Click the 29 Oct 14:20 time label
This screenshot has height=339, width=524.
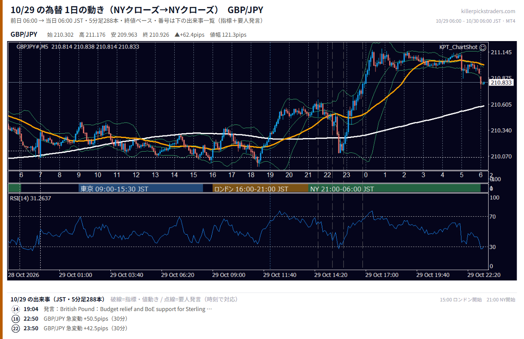pos(331,275)
